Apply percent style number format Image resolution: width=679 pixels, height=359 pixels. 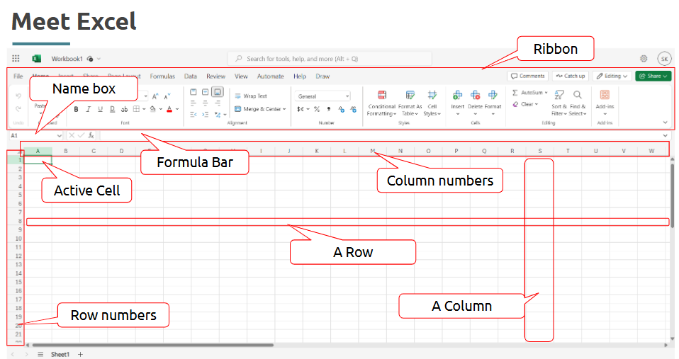pyautogui.click(x=317, y=109)
